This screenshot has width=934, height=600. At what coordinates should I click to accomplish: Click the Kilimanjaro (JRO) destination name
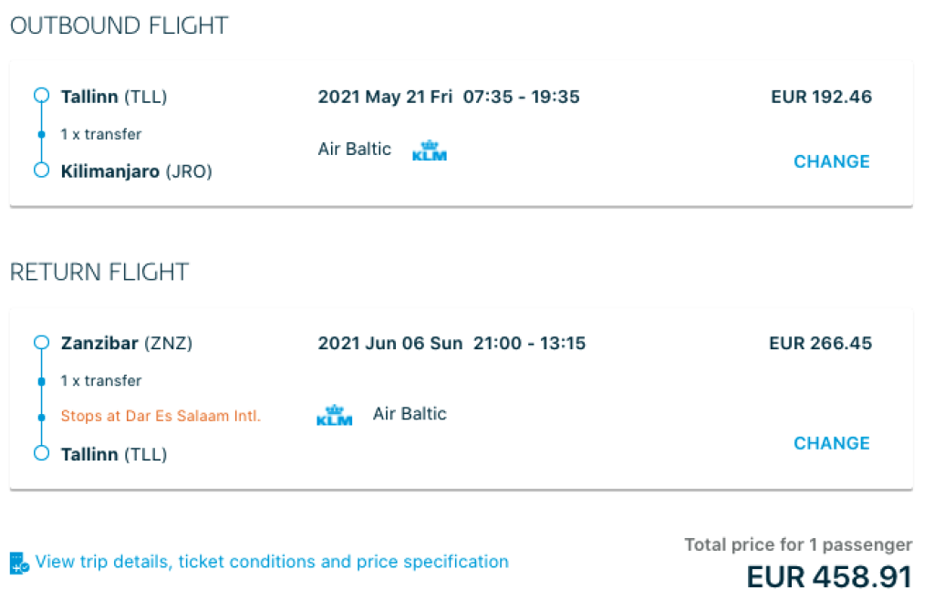(136, 171)
